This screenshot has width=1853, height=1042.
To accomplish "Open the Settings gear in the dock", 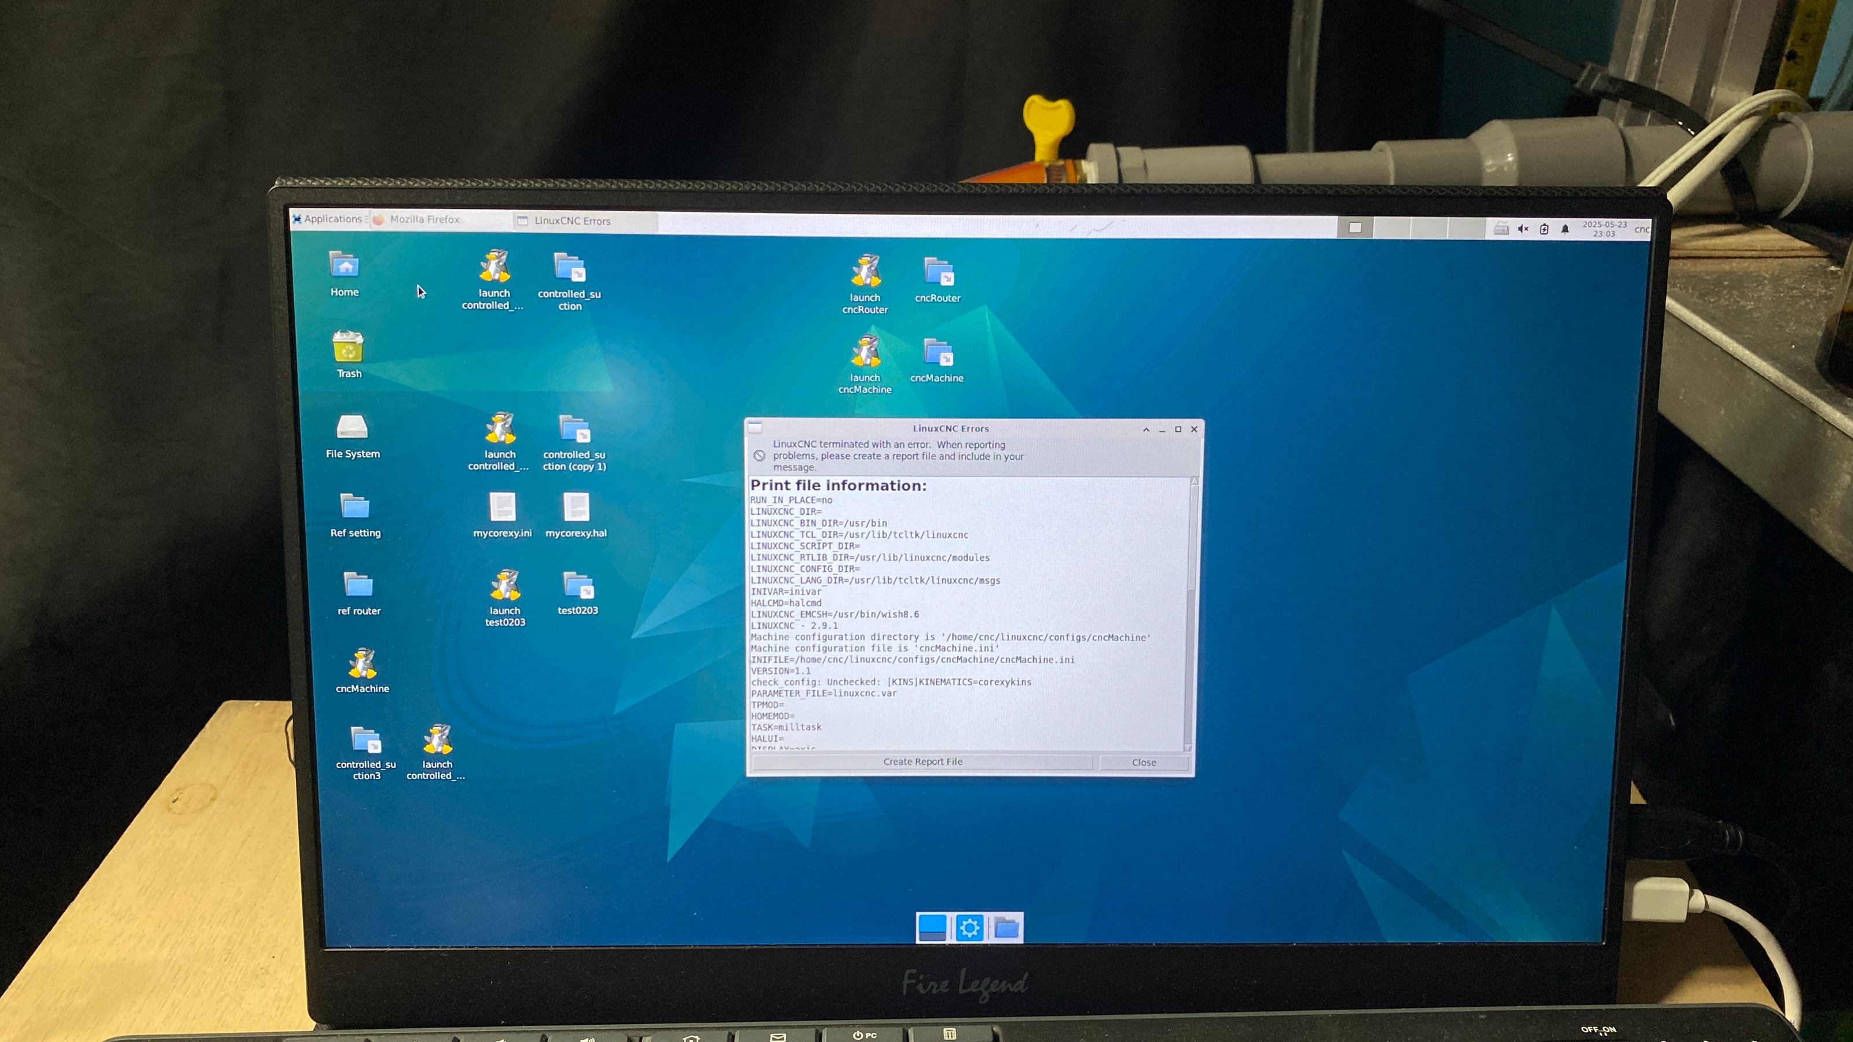I will tap(970, 927).
